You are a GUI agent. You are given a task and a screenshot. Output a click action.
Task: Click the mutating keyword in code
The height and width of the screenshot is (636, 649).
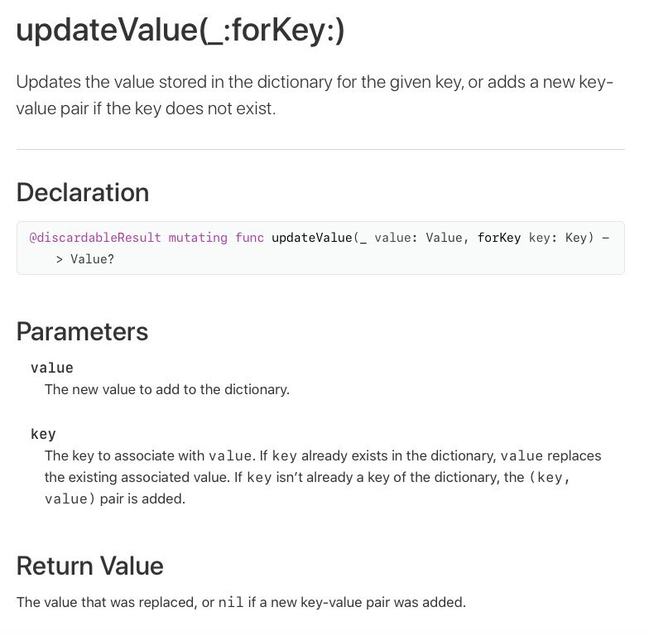[x=198, y=238]
